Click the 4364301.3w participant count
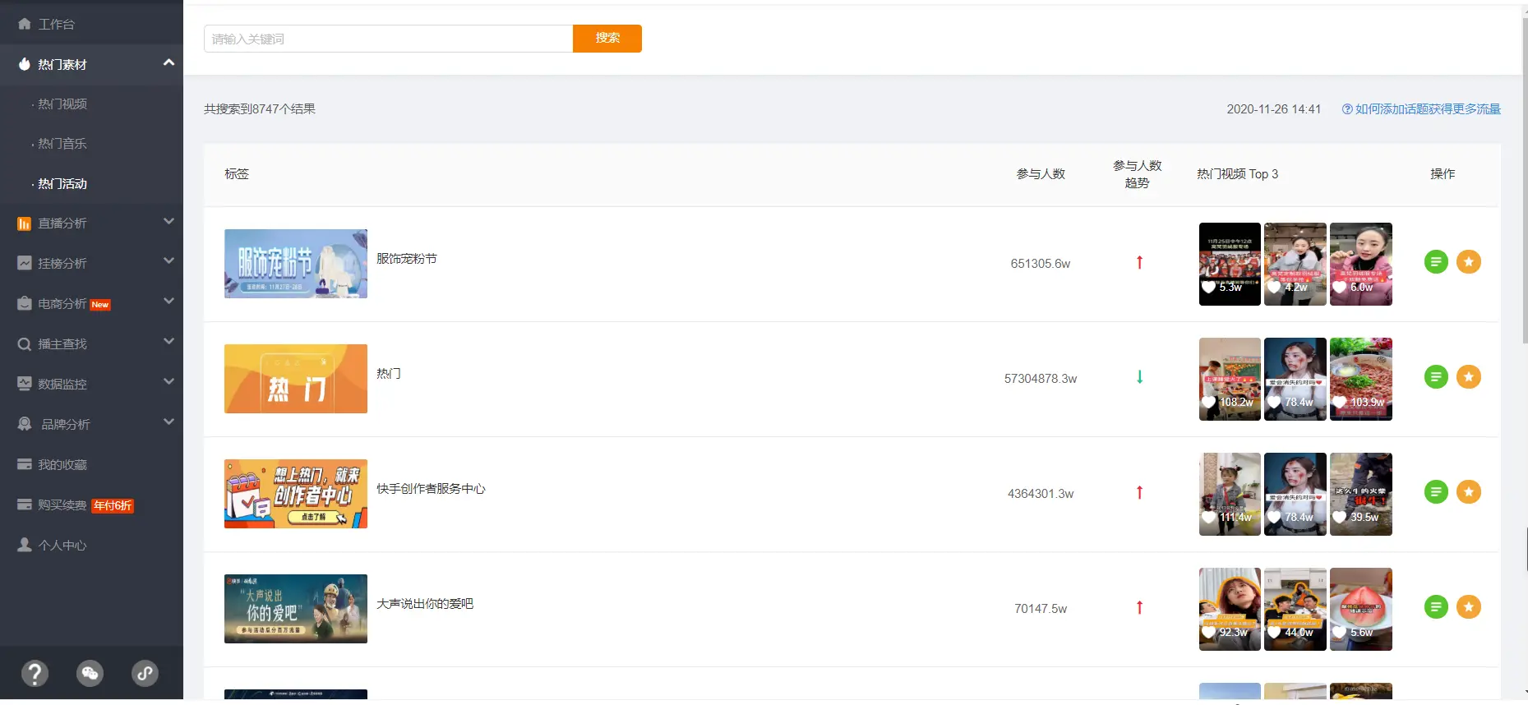 point(1041,494)
